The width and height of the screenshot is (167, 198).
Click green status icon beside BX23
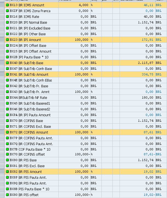(x=7, y=40)
